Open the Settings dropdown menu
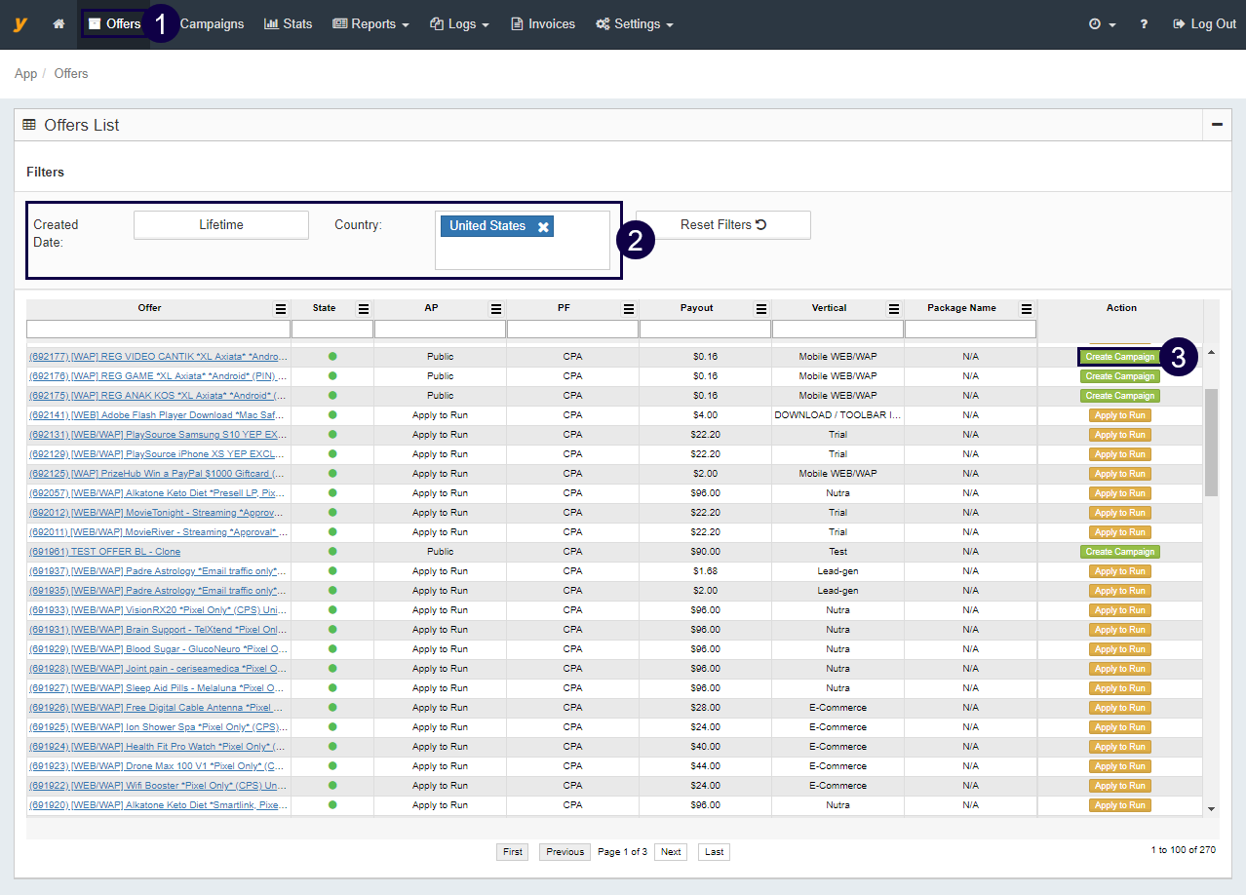Screen dimensions: 1246x895 tap(635, 24)
